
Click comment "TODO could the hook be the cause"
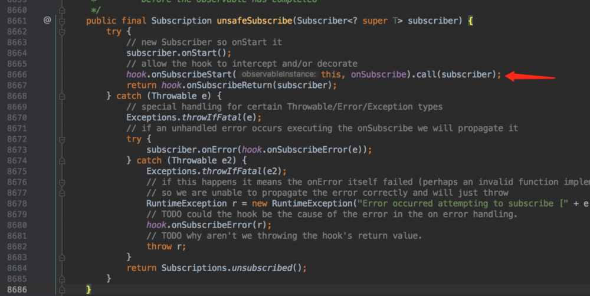click(x=332, y=215)
